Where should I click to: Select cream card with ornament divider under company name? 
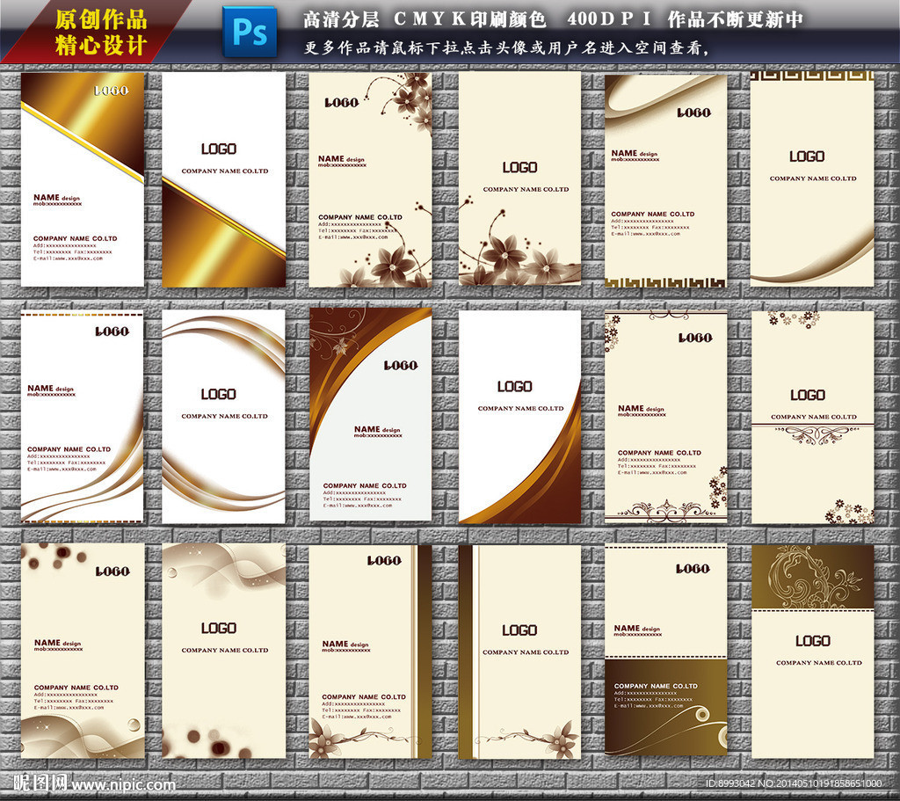coord(812,416)
